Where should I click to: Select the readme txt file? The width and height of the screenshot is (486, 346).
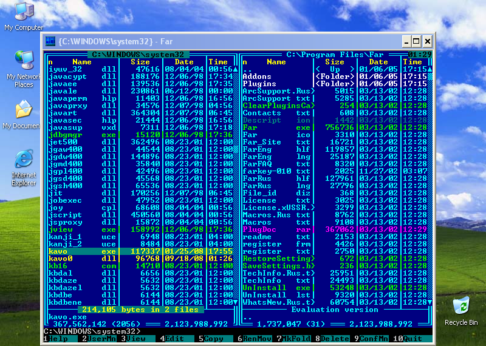(335, 237)
